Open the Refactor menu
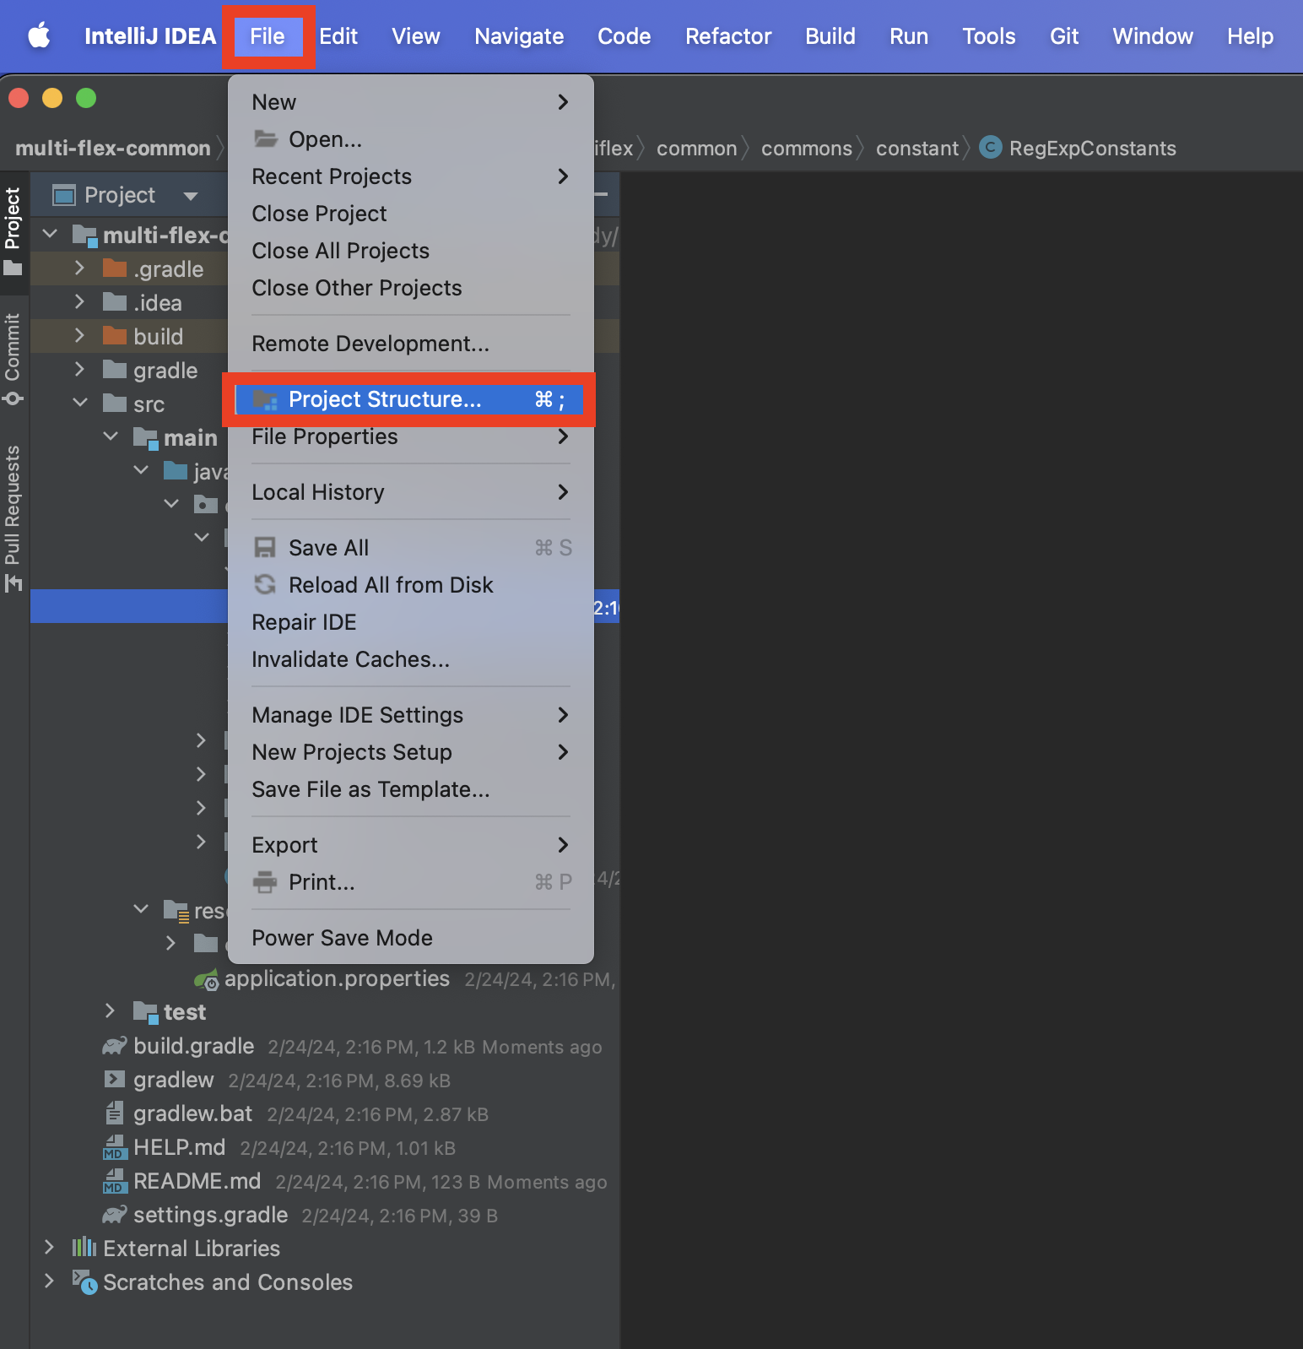 tap(728, 36)
